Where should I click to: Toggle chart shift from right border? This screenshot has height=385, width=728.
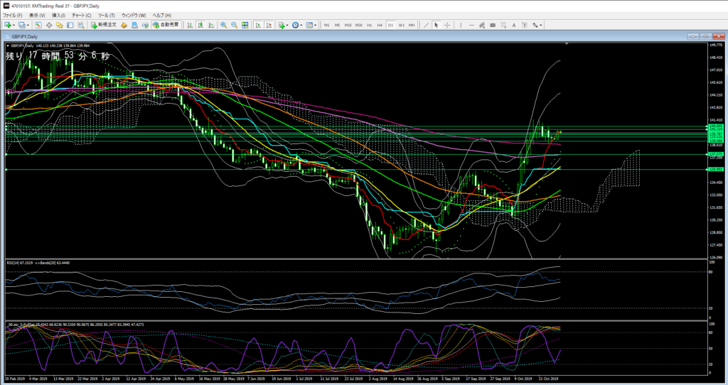tap(269, 25)
